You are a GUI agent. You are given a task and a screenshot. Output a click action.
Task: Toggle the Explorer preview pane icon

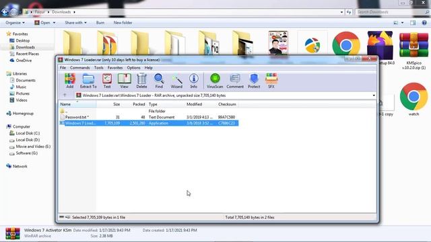tap(413, 23)
